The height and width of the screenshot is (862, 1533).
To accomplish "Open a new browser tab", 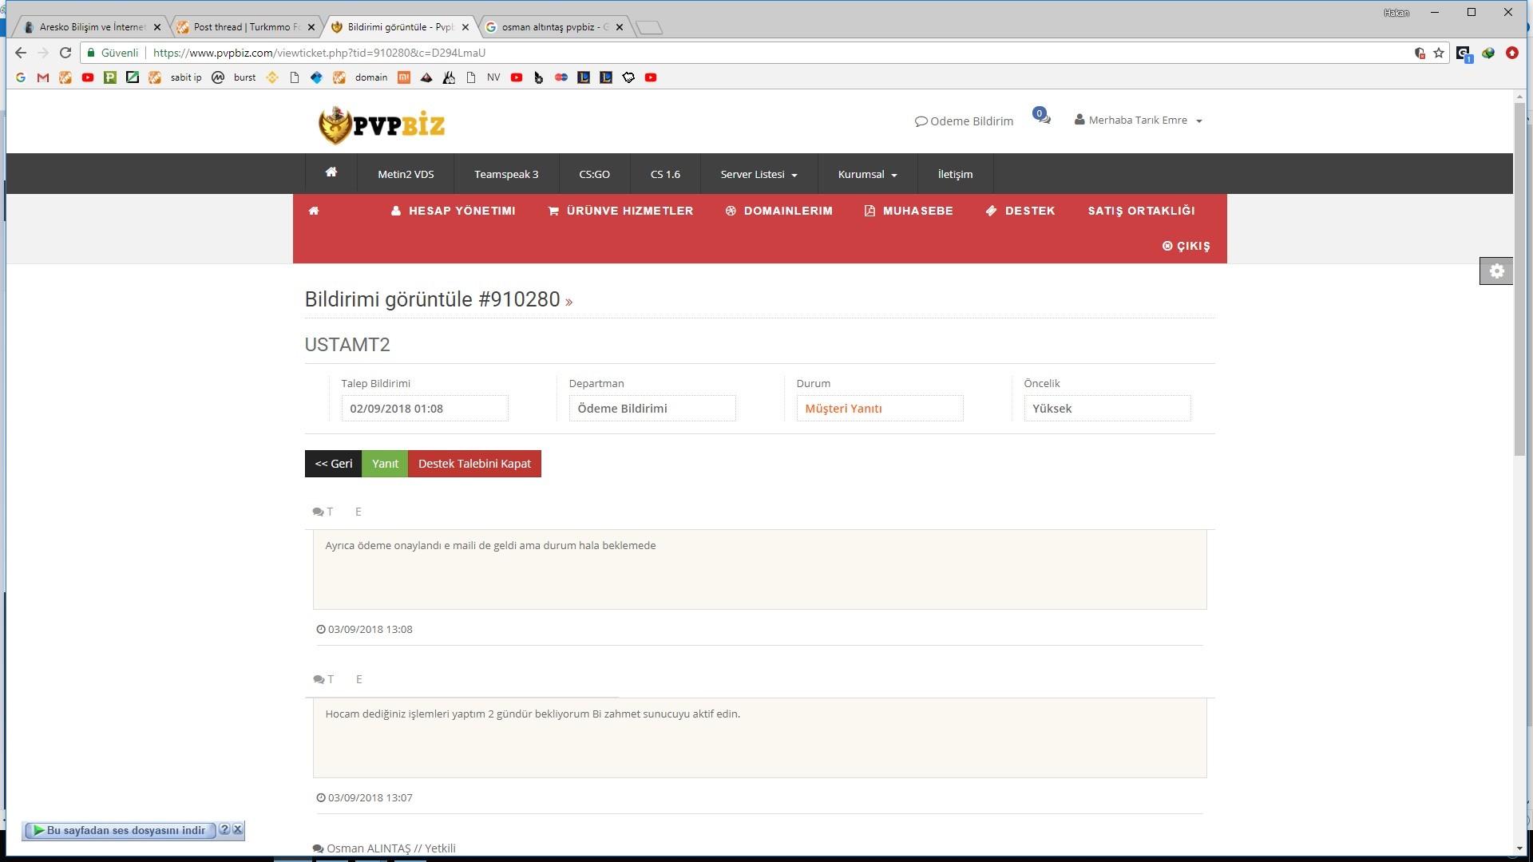I will tap(649, 28).
